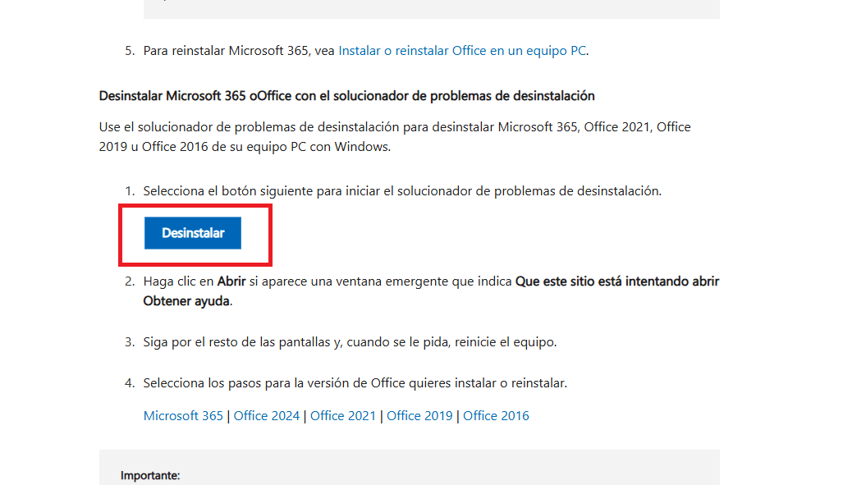Click the list number "3." marker
Image resolution: width=866 pixels, height=485 pixels.
(x=130, y=342)
